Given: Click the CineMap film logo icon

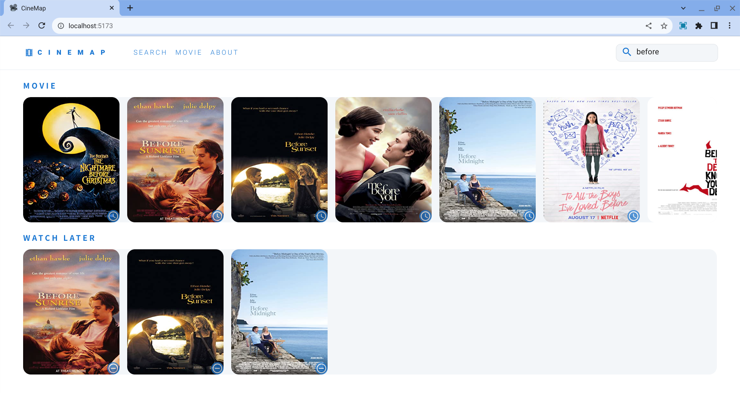Looking at the screenshot, I should 29,52.
